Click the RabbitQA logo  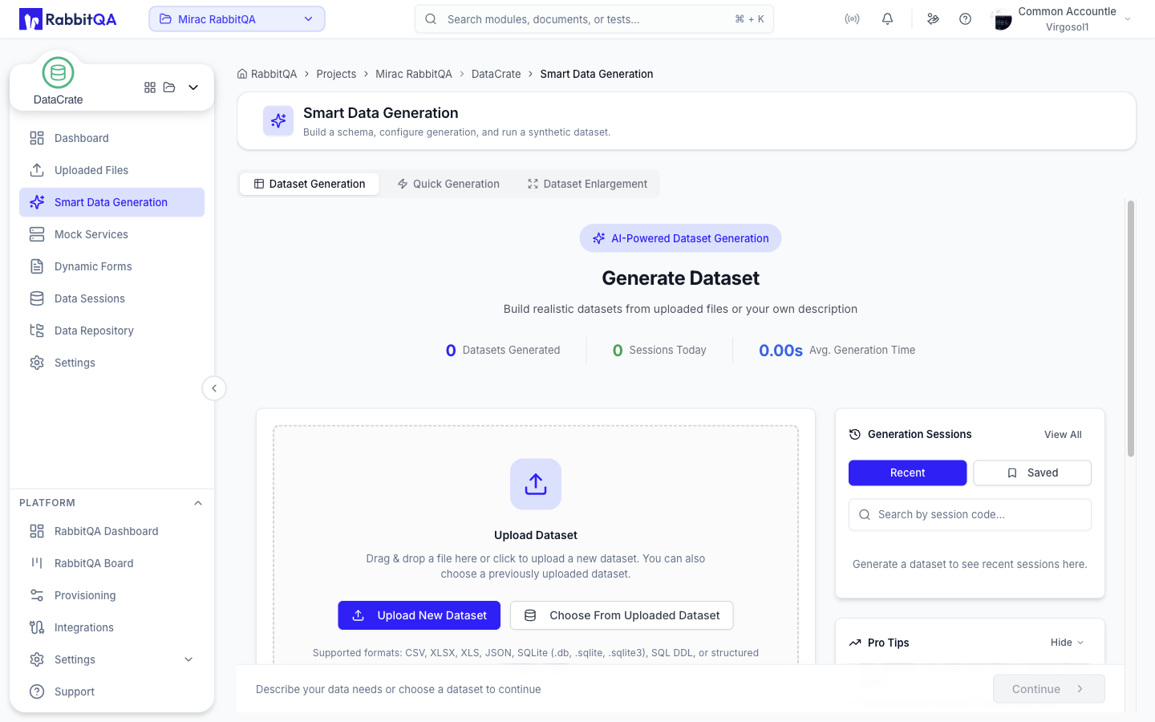coord(68,19)
